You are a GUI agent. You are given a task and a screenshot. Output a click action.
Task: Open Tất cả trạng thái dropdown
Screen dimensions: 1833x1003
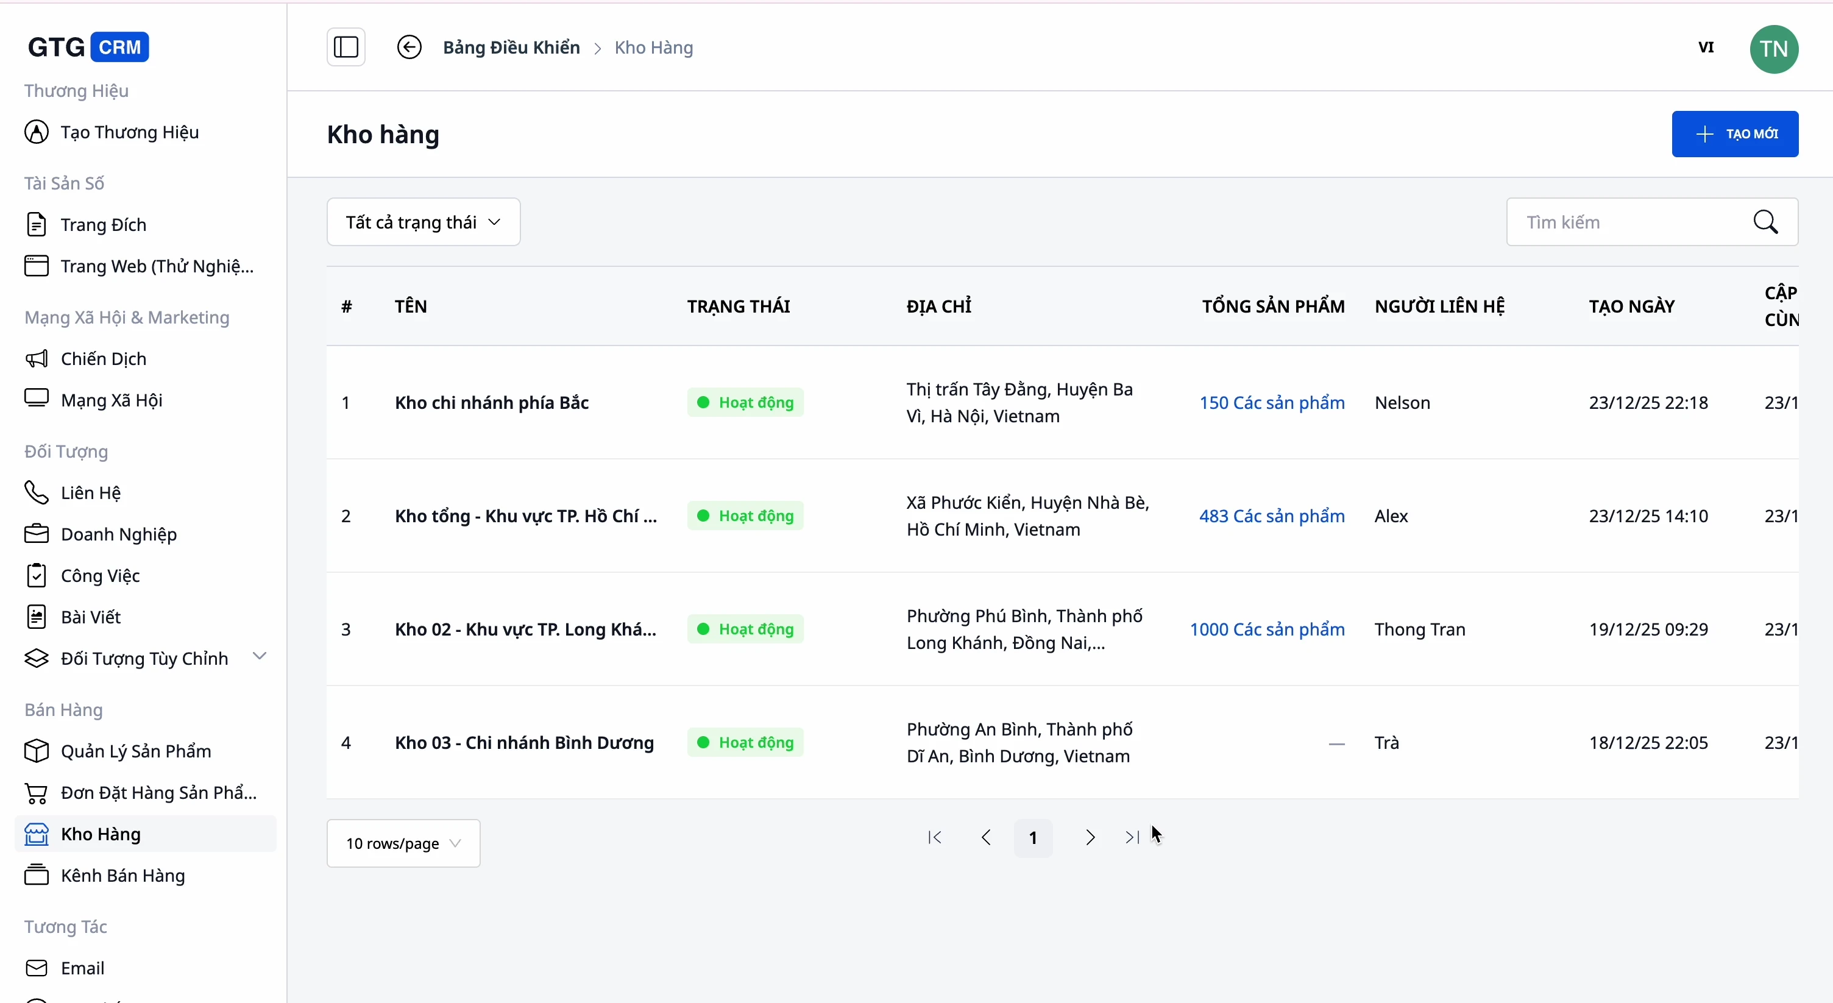point(424,222)
